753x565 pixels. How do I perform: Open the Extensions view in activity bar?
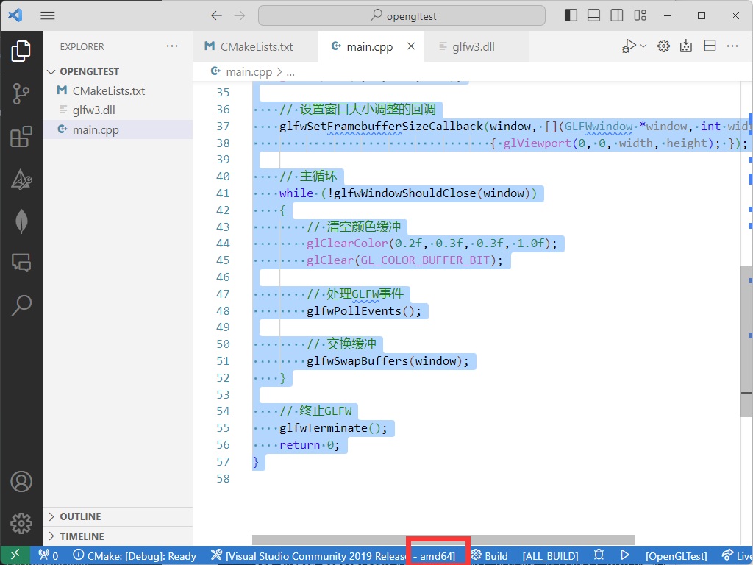[x=21, y=136]
